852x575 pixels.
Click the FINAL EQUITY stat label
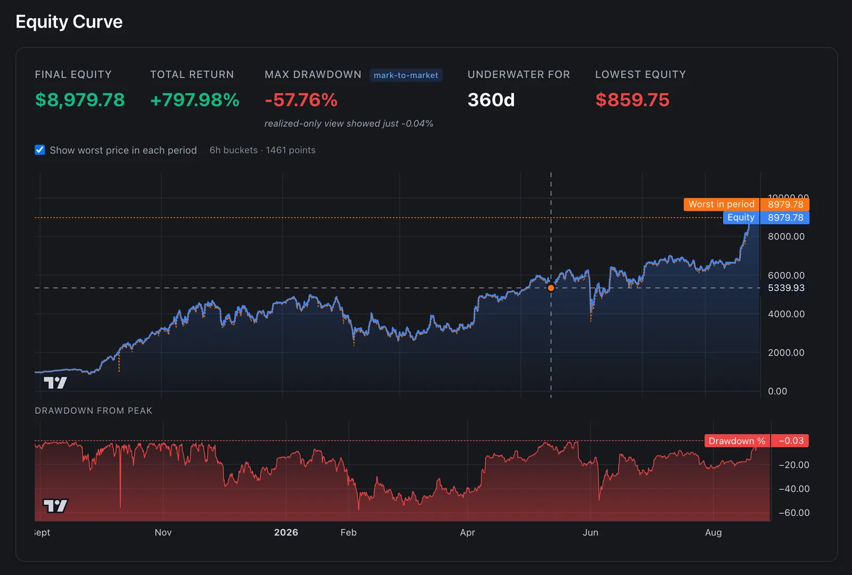[73, 75]
